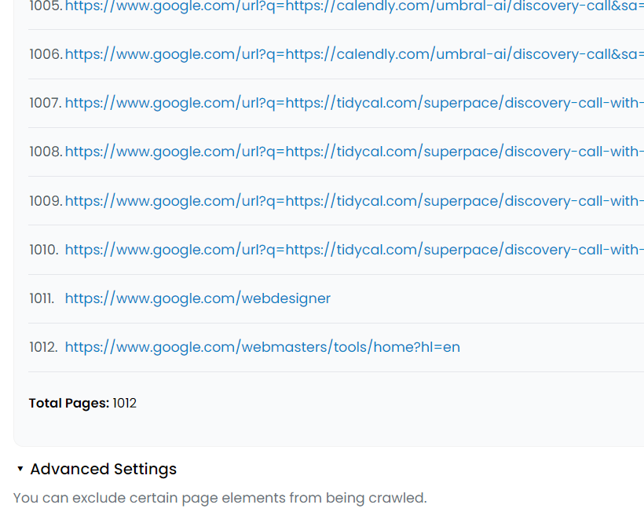Click the row number 1011
The height and width of the screenshot is (512, 644).
42,298
